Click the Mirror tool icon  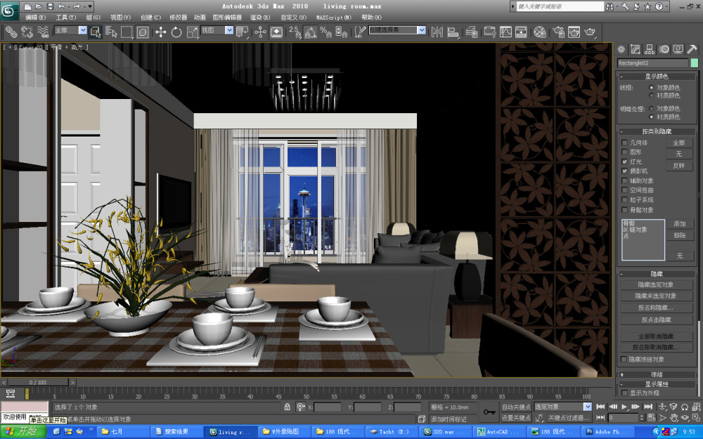(x=437, y=32)
